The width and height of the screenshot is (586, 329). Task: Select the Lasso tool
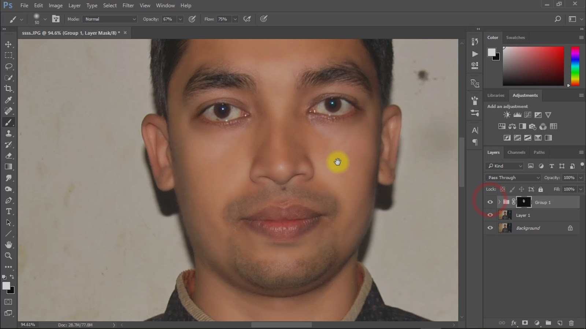coord(8,67)
